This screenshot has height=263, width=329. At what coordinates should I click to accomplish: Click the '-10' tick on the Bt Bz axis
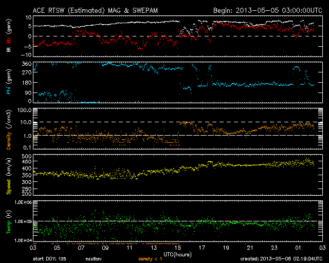pos(26,55)
